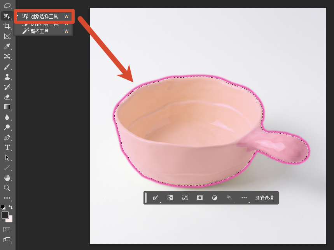
Task: Reset default foreground and background colors
Action: coord(3,207)
